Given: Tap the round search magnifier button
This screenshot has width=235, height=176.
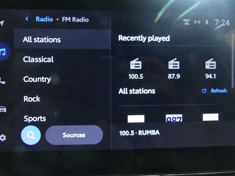Looking at the screenshot, I should click(x=31, y=135).
